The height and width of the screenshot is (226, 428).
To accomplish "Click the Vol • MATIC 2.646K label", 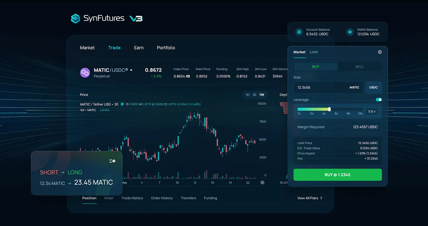I will 95,110.
